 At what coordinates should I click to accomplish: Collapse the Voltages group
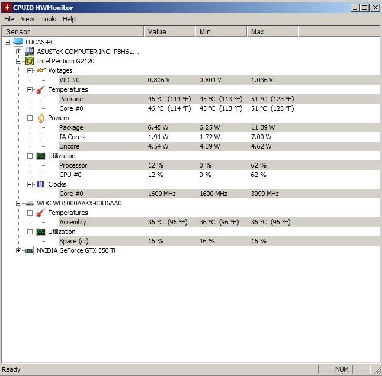coord(30,70)
